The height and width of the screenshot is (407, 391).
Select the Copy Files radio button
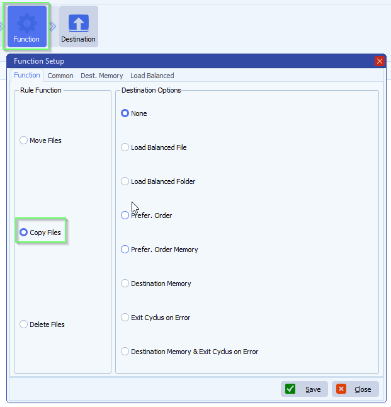coord(40,232)
